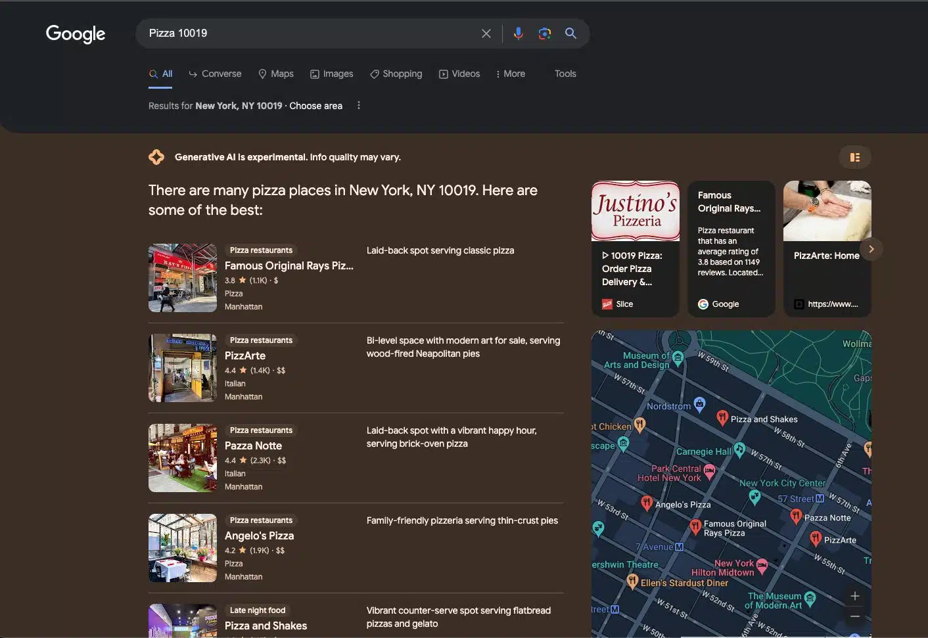
Task: Click Pizza restaurants tag above Famous Original Rays
Action: coord(261,250)
